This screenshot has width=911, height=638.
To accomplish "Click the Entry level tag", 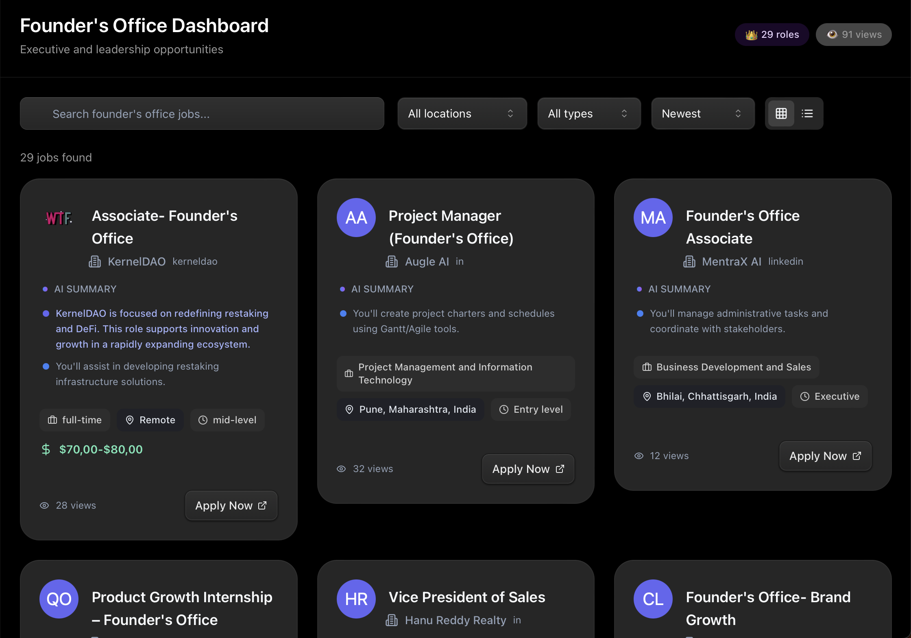I will [531, 409].
